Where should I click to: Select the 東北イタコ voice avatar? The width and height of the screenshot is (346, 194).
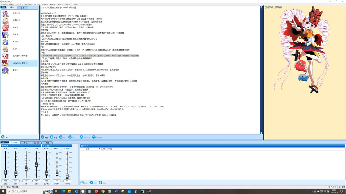pyautogui.click(x=5, y=42)
